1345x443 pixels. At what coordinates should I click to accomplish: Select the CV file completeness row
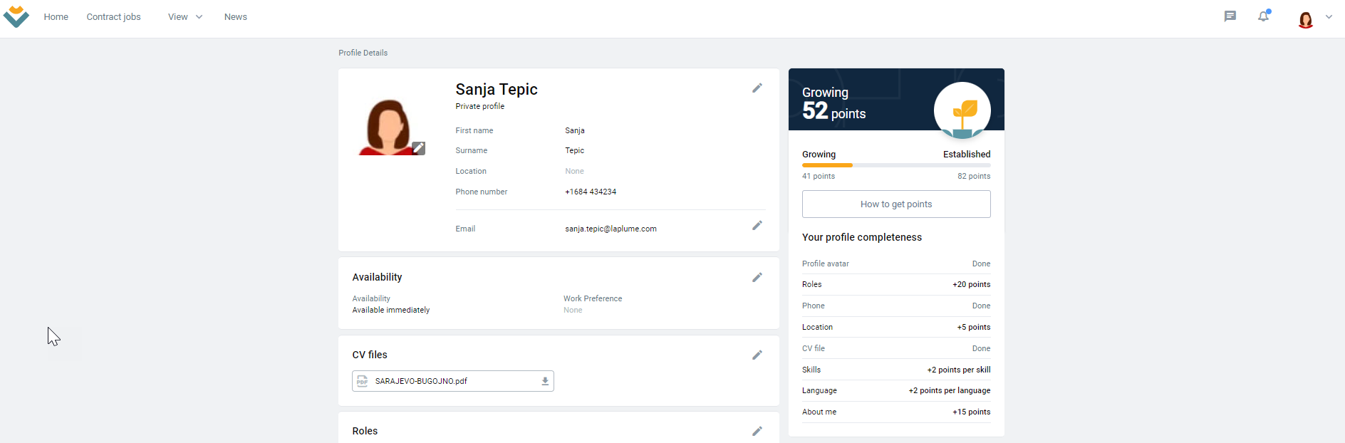tap(896, 349)
